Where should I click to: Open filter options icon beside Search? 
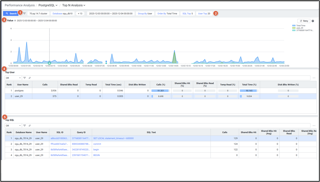pos(24,14)
